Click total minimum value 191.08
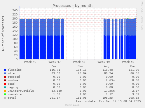The height and width of the screenshot is (108, 145). (x=81, y=98)
